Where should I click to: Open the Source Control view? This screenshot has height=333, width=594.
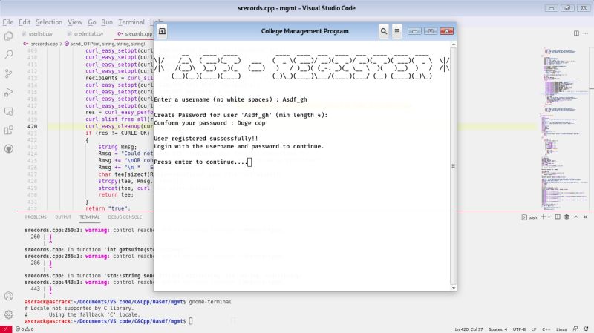(8, 73)
